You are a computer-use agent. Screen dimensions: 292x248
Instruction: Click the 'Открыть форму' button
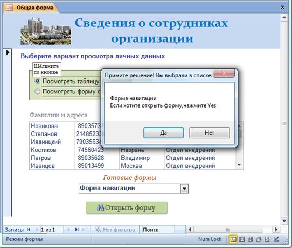click(127, 207)
